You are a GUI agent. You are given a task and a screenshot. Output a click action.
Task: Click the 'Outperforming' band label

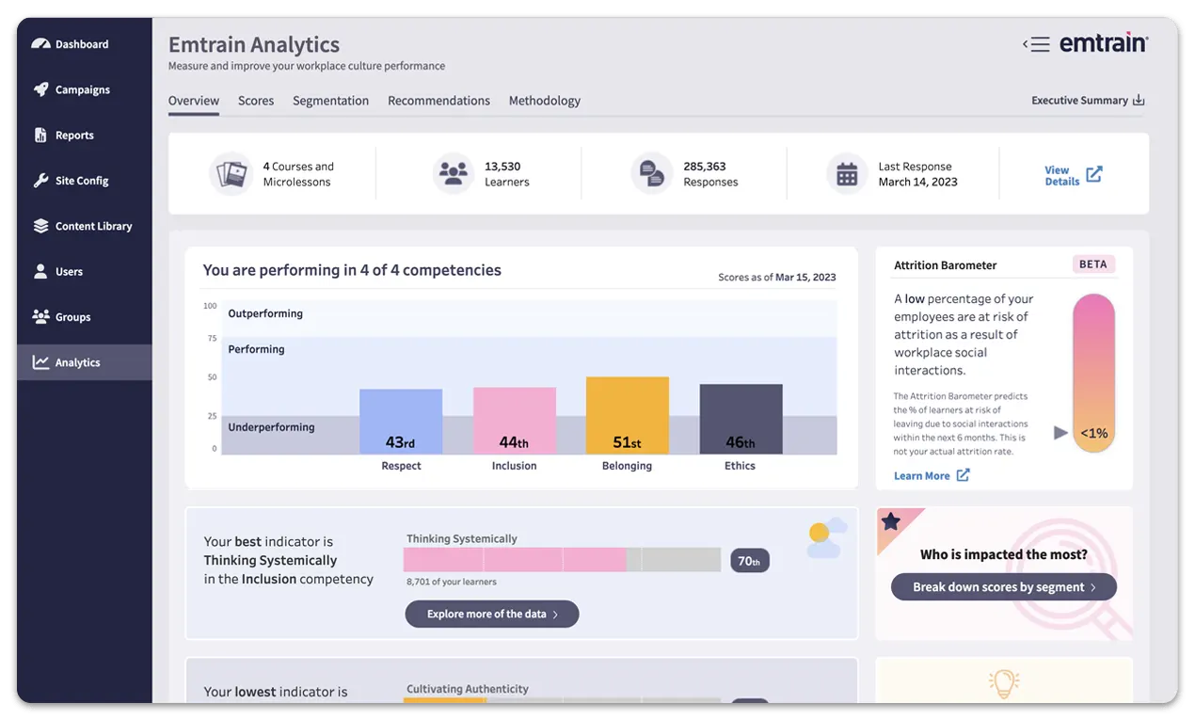(x=265, y=313)
